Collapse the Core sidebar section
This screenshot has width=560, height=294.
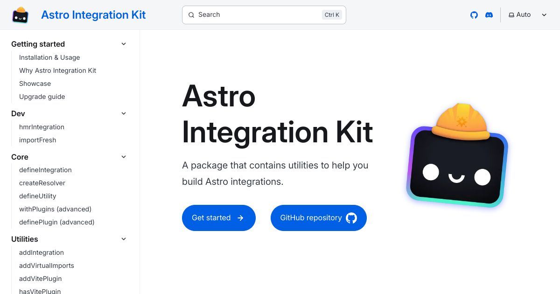124,157
